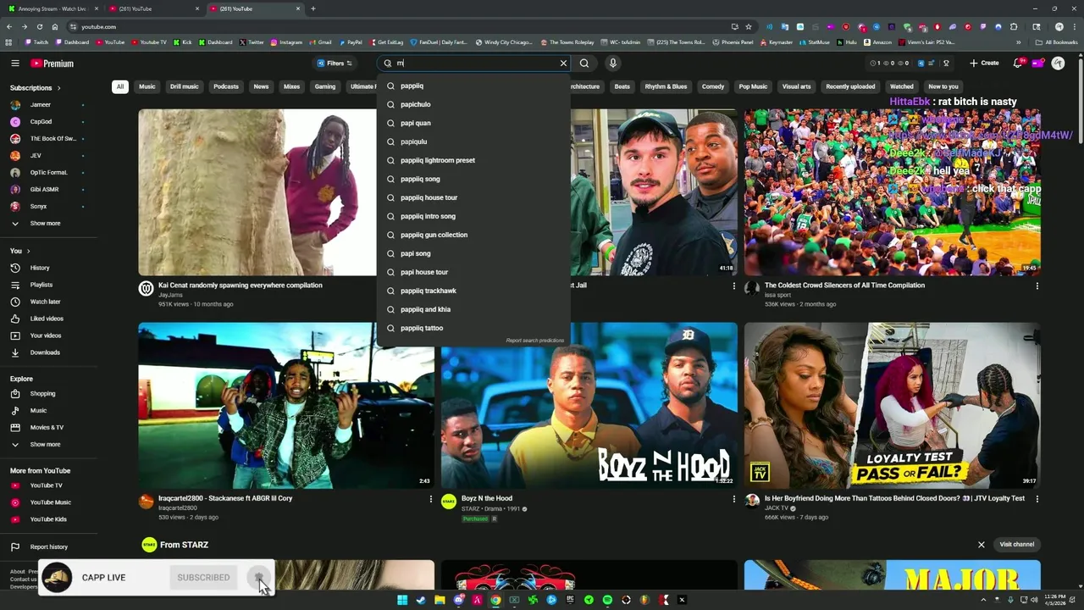The image size is (1084, 610).
Task: Select the 'pappiiq' search suggestion
Action: coord(474,86)
